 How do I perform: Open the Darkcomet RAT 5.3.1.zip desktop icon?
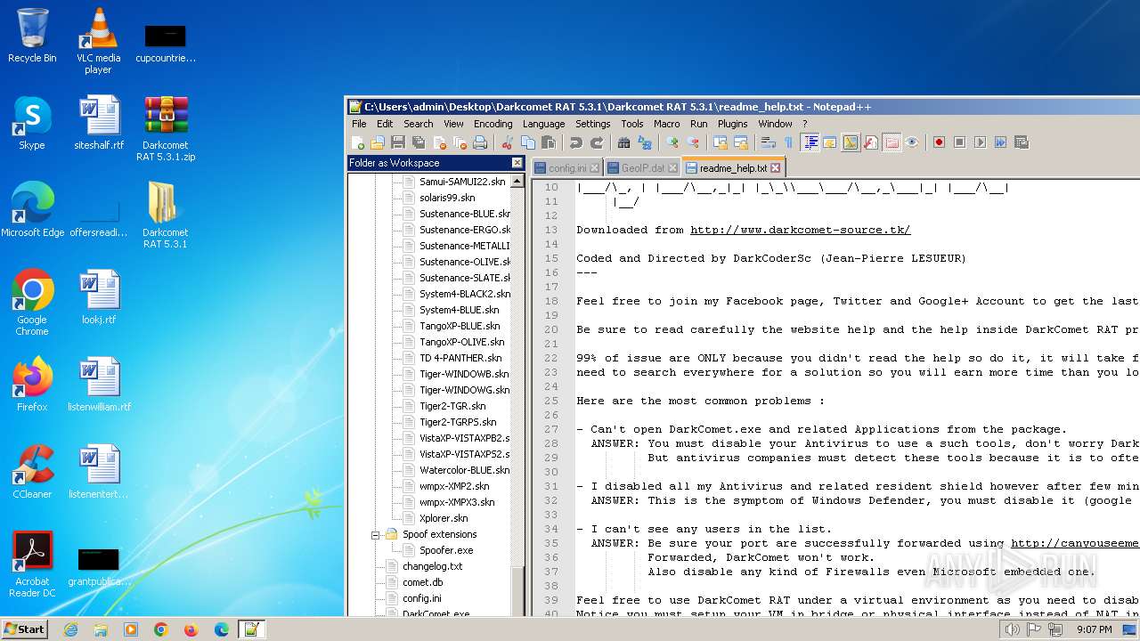(166, 129)
